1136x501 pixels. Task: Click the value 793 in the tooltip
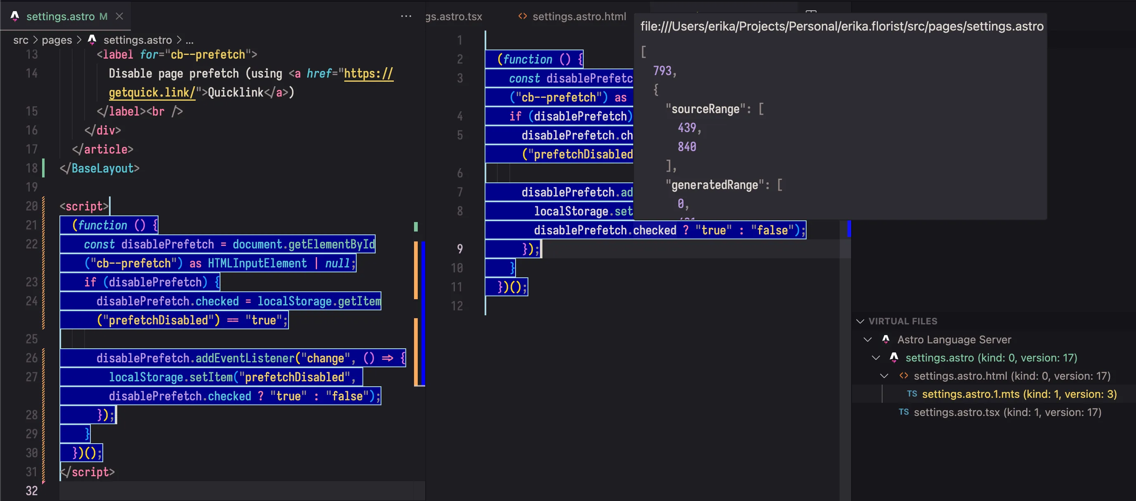(x=662, y=71)
